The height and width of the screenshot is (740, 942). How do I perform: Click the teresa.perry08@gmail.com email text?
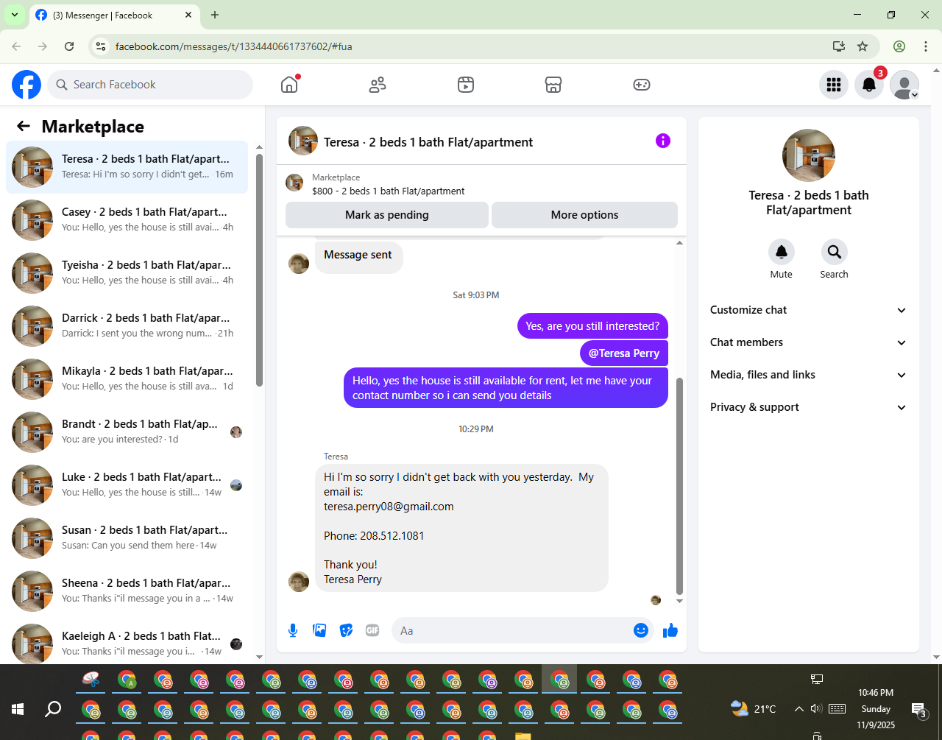pos(389,507)
